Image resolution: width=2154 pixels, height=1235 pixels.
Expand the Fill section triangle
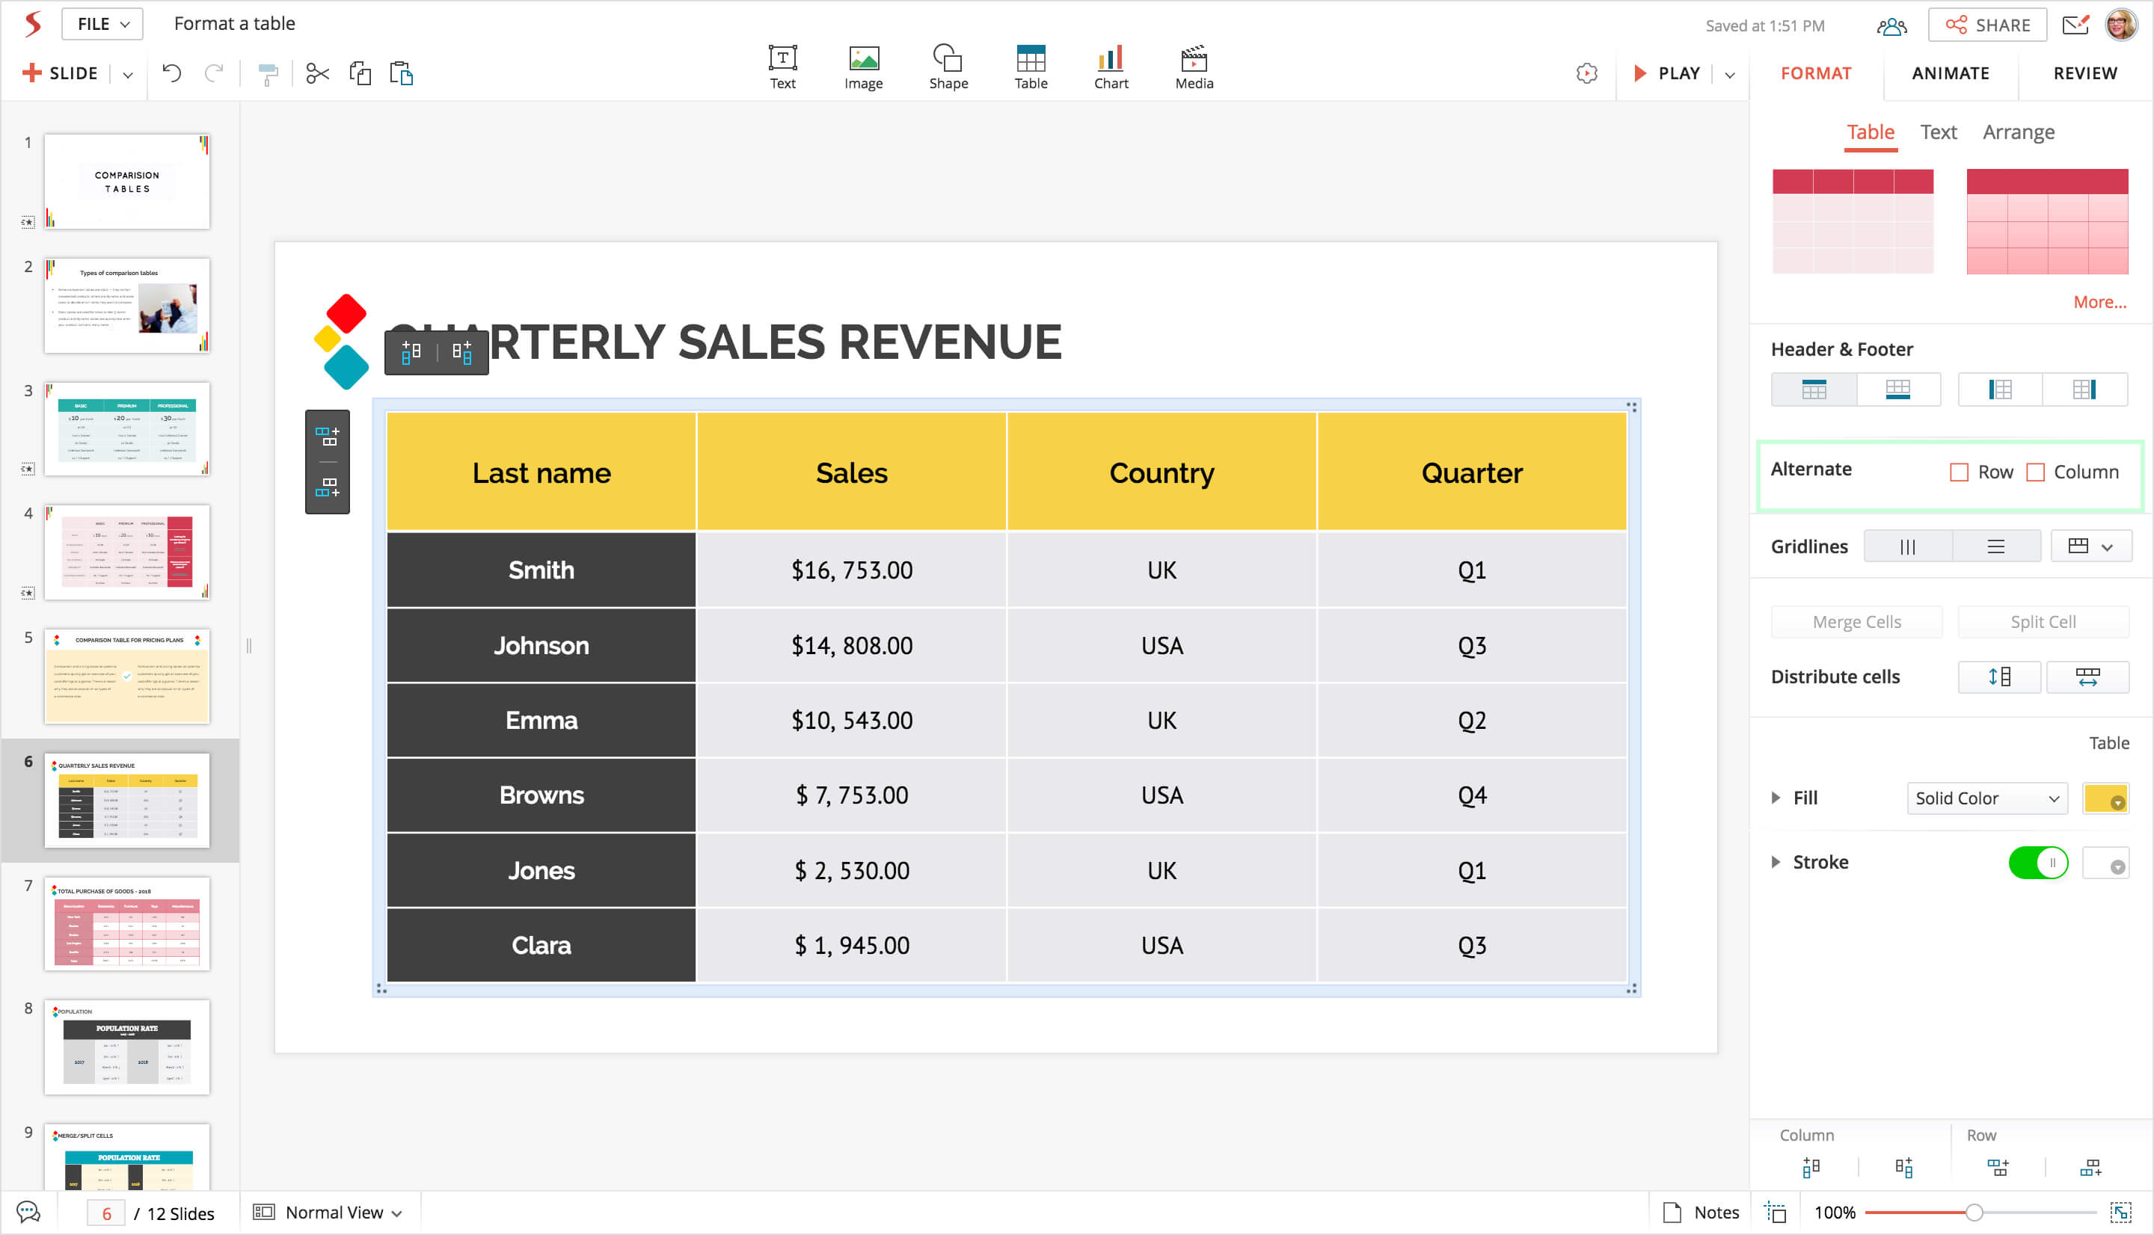click(1776, 798)
